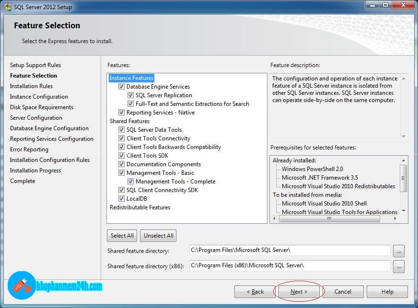Click the Select All button
418x308 pixels.
tap(122, 236)
